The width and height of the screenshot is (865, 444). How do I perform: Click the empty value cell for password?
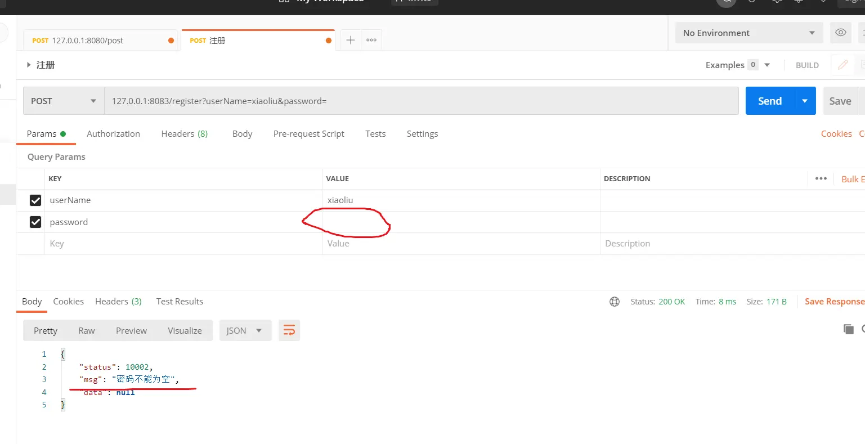[461, 222]
